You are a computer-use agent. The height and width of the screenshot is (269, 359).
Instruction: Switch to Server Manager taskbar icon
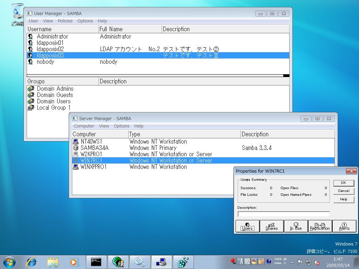161,262
